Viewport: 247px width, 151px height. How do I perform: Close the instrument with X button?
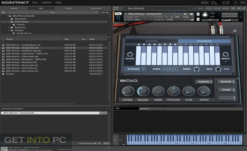[241, 13]
